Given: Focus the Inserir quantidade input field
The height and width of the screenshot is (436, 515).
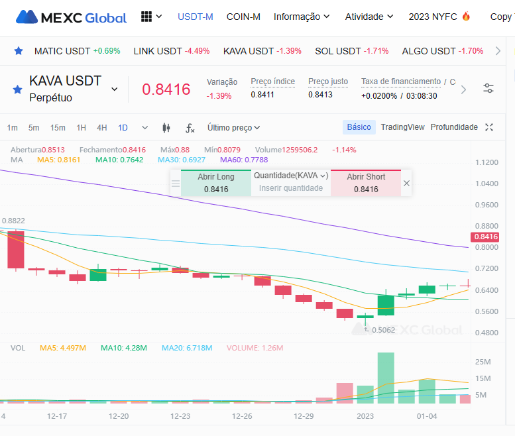Looking at the screenshot, I should 291,188.
